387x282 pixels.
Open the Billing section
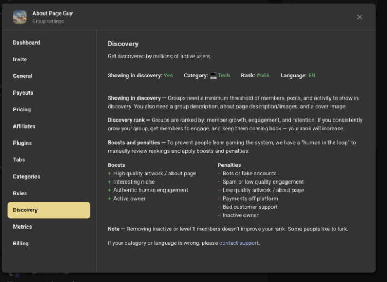pyautogui.click(x=21, y=243)
